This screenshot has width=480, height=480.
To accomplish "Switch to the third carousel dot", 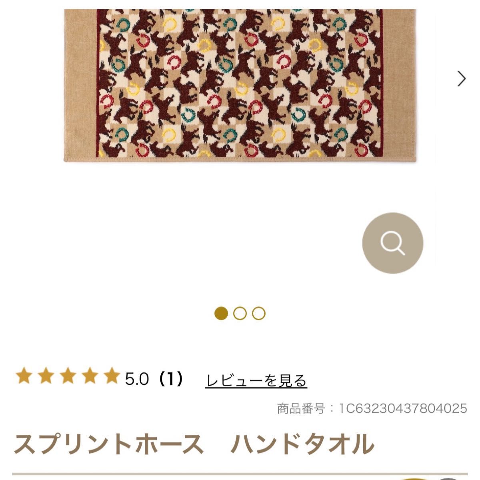I will 259,313.
